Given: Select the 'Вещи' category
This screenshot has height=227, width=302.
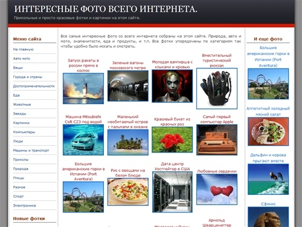Looking at the screenshot, I should (x=18, y=68).
